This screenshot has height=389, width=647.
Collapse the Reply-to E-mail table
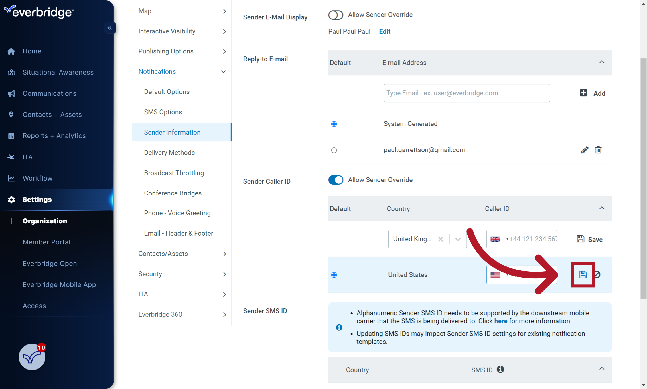(602, 62)
